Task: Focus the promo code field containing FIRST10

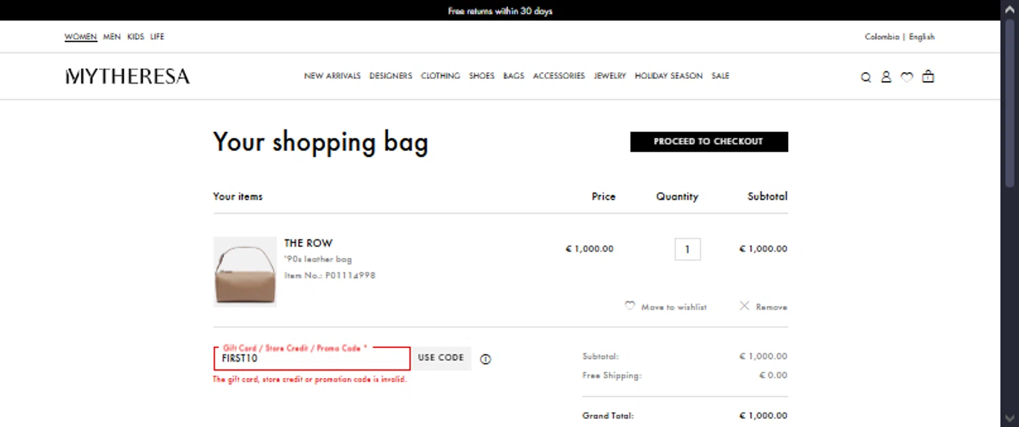Action: click(312, 358)
